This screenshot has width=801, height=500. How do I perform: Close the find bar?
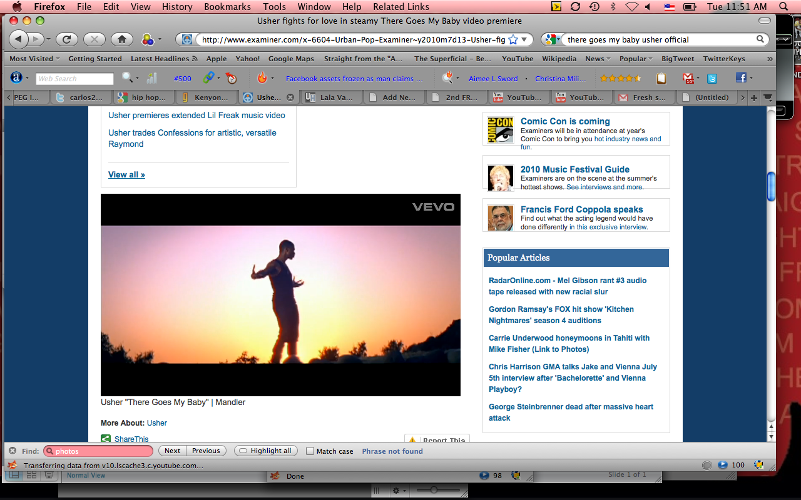pyautogui.click(x=12, y=451)
